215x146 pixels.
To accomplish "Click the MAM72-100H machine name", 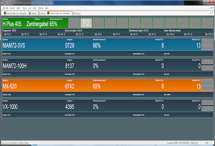I will pos(14,66).
